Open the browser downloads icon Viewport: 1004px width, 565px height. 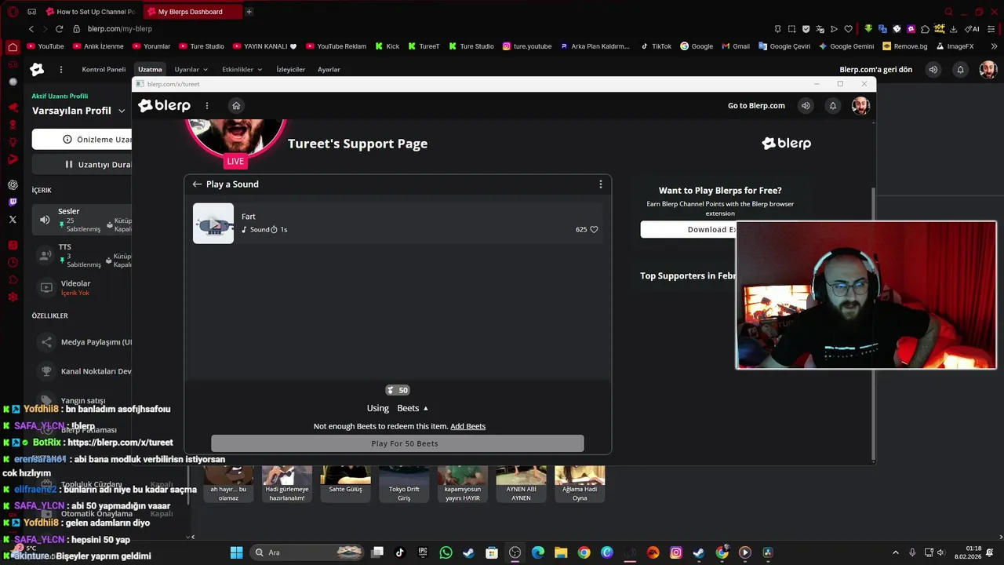(953, 29)
